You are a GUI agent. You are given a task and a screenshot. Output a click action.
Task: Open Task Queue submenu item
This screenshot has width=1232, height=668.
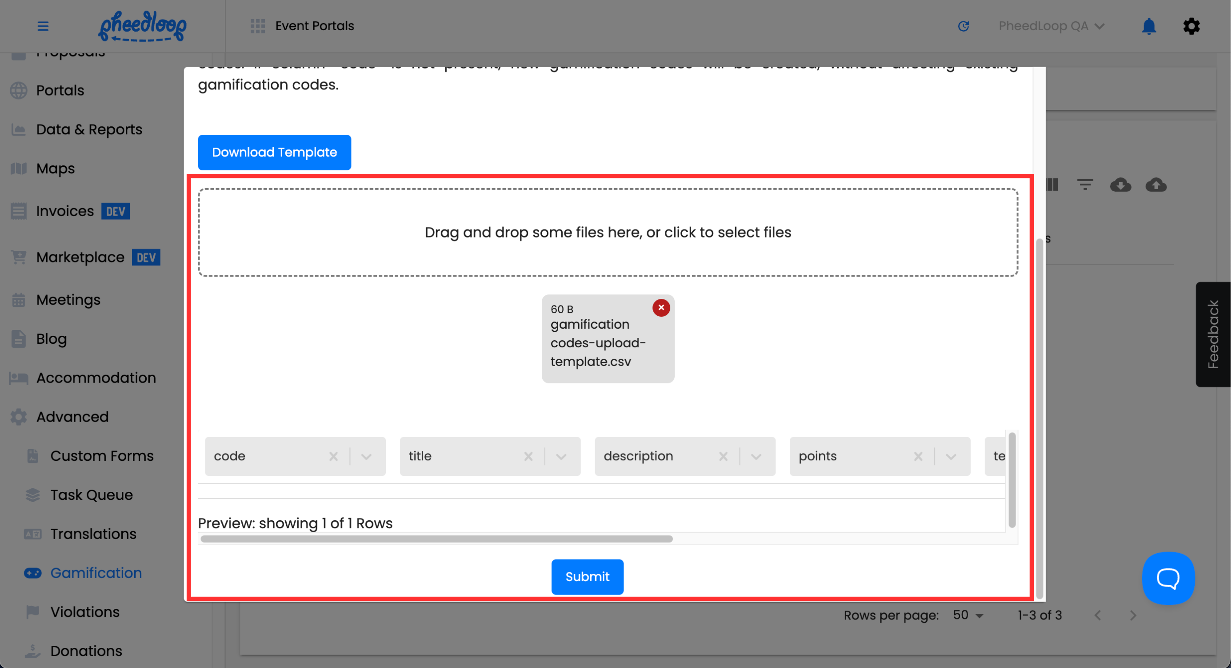coord(92,495)
